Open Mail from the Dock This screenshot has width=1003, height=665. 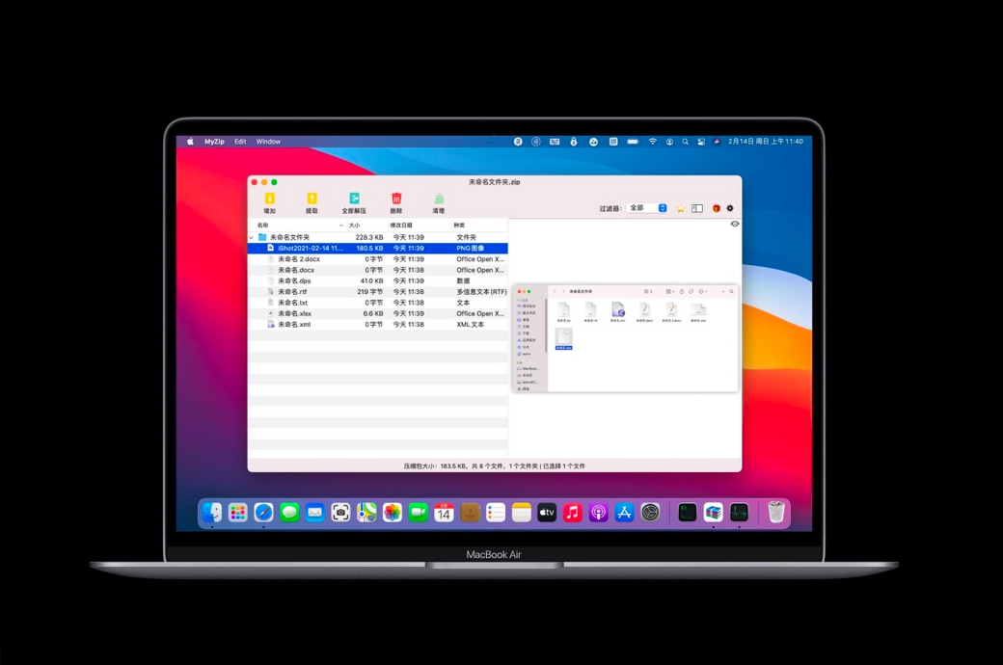314,512
